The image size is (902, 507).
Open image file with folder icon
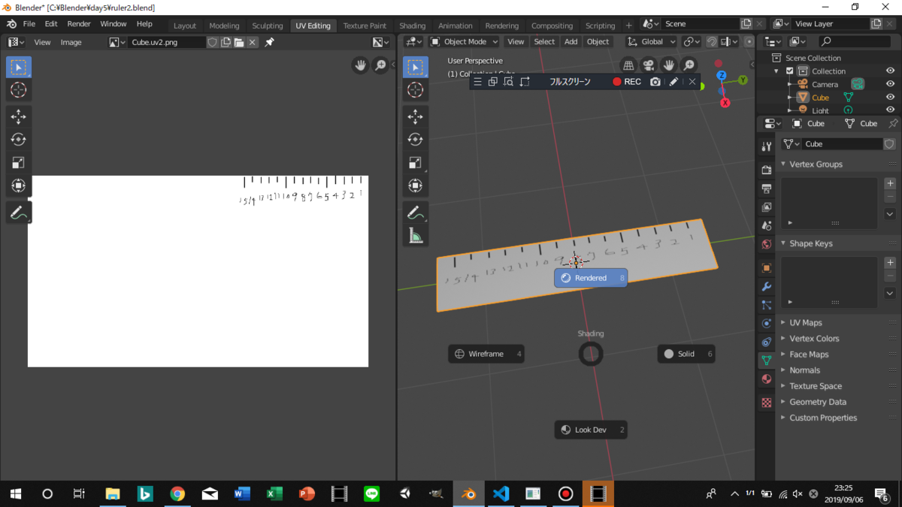tap(239, 42)
